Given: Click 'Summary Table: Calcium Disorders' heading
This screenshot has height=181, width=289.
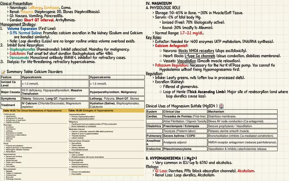Looking at the screenshot, I should pyautogui.click(x=35, y=72).
